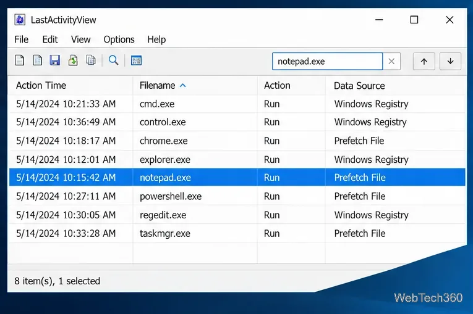Jump to previous match with up arrow
Viewport: 473px width, 314px height.
click(x=424, y=62)
